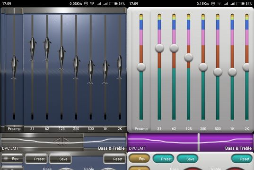The height and width of the screenshot is (170, 254).
Task: Click the dolphin slider for 250 Hz band
Action: click(x=76, y=67)
